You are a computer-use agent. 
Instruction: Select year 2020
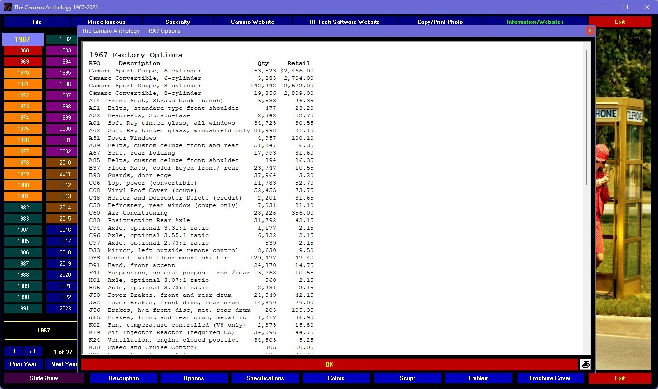(x=62, y=275)
